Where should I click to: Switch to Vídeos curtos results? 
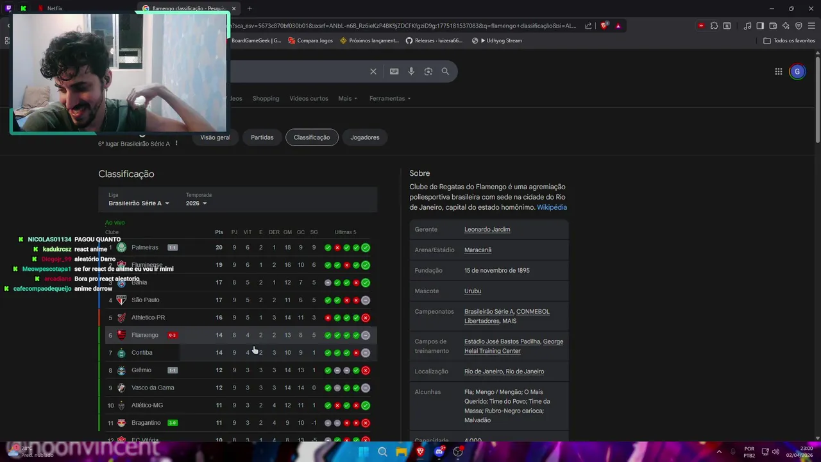[x=309, y=98]
